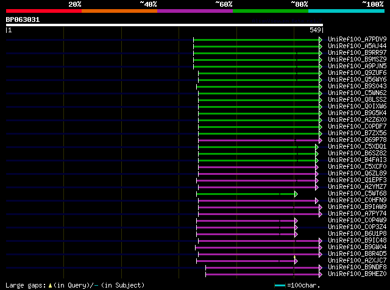Click the arrowhead ending the B9HEZ0 alignment
Screen dimensions: 390x290
321,275
